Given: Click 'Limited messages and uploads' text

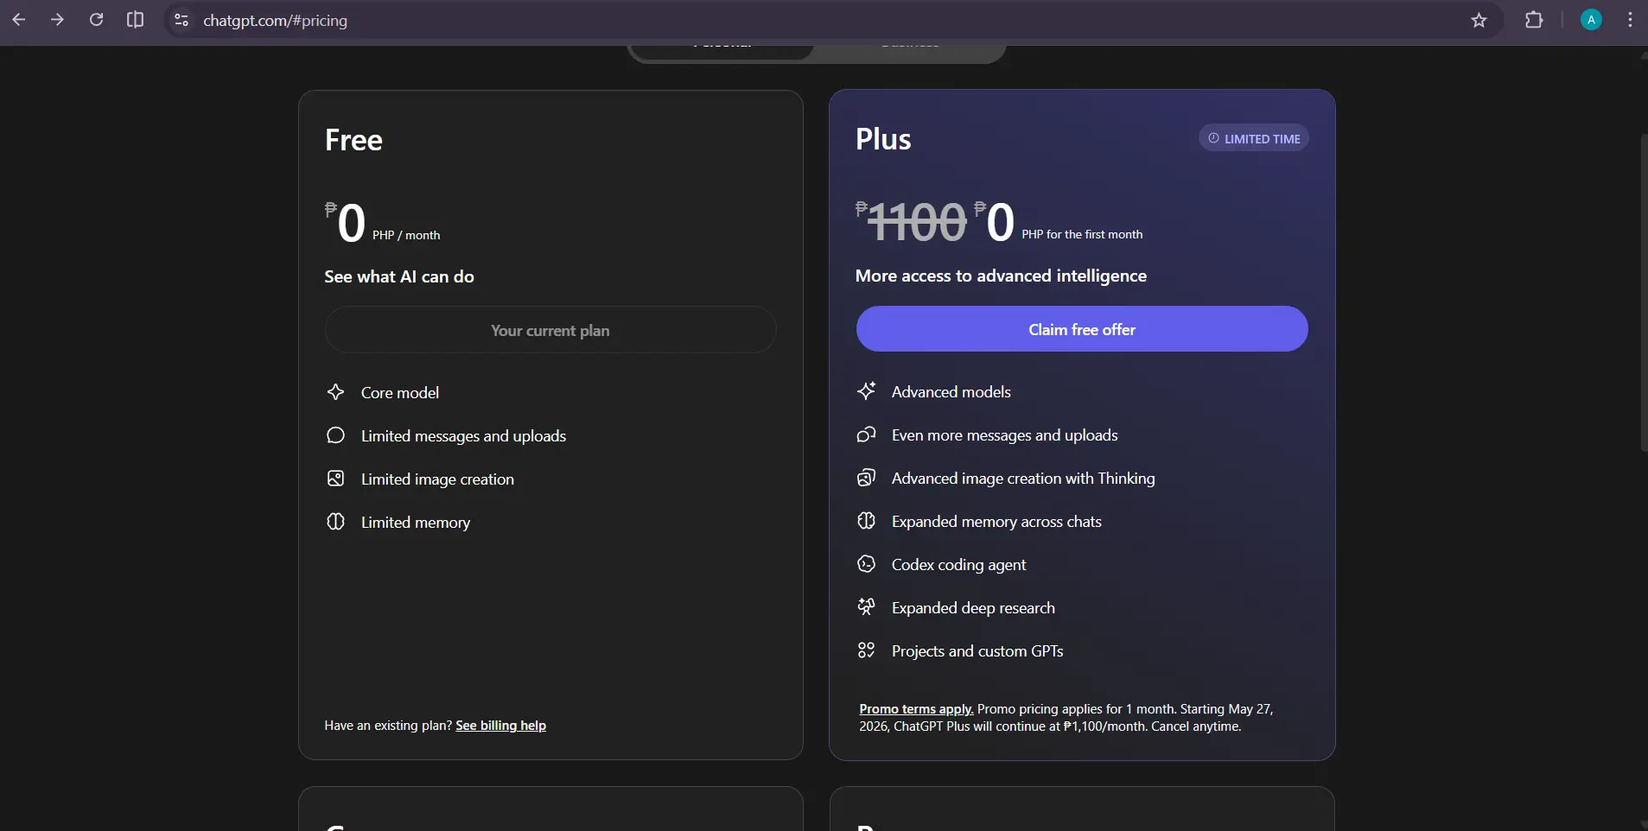Looking at the screenshot, I should (x=463, y=436).
